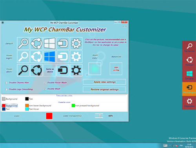The height and width of the screenshot is (148, 196).
Task: Select the Hover Dark settings gear icon
Action: 76,70
